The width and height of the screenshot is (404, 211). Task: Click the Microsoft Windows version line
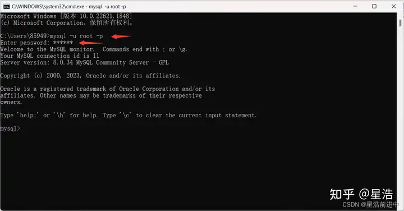coord(66,16)
